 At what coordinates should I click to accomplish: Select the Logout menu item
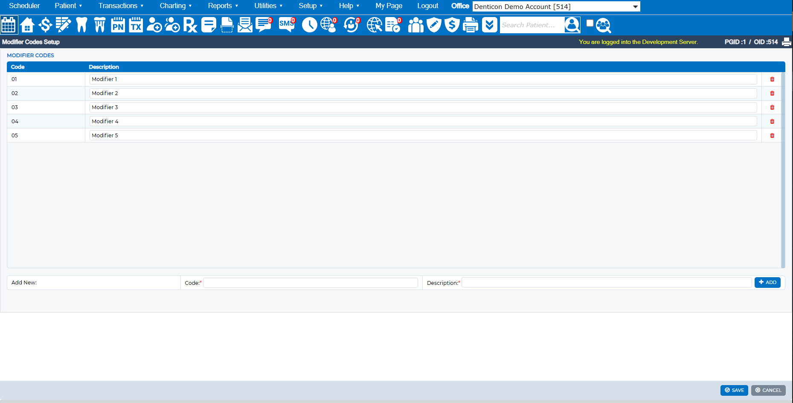[x=427, y=6]
